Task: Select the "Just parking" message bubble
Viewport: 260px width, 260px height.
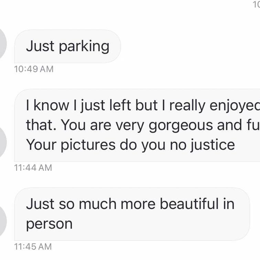Action: click(x=67, y=46)
